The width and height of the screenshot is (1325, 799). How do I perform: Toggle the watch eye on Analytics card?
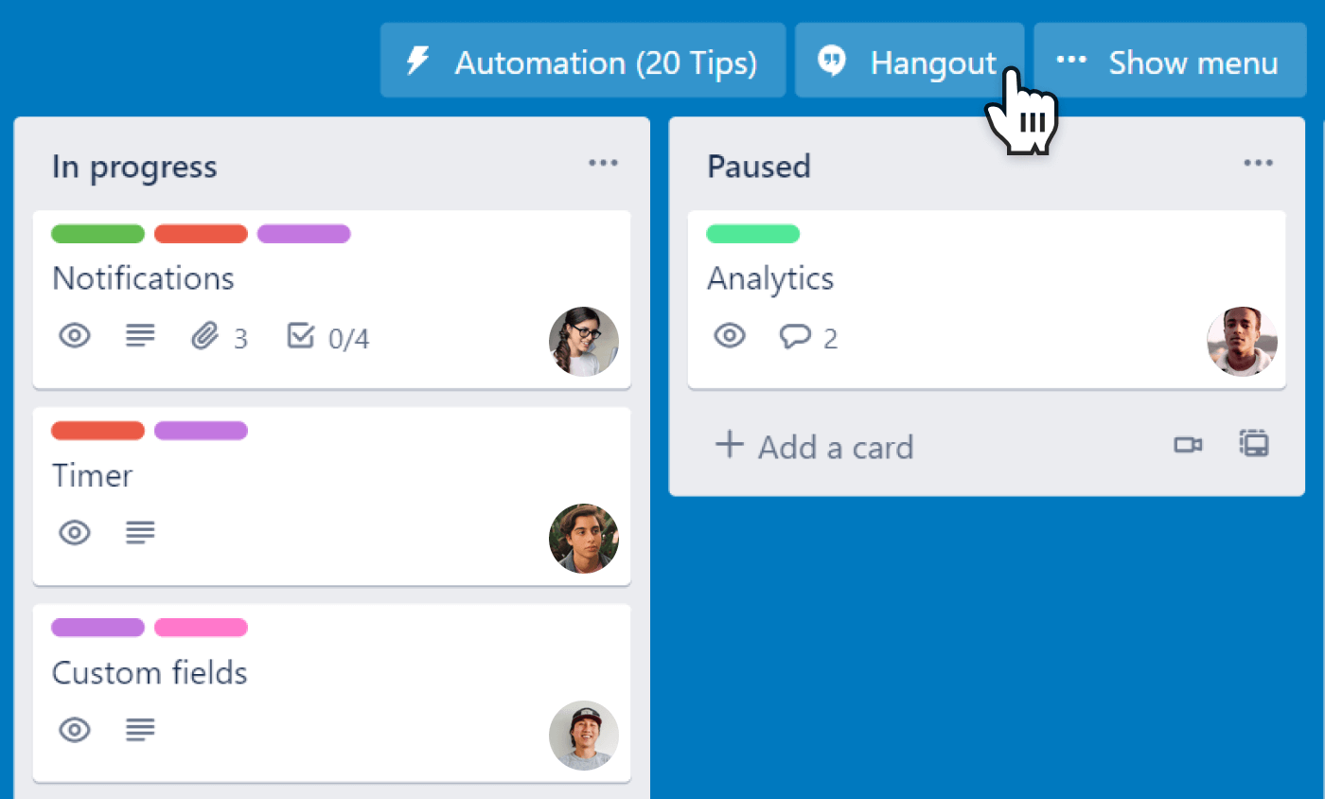click(x=730, y=336)
